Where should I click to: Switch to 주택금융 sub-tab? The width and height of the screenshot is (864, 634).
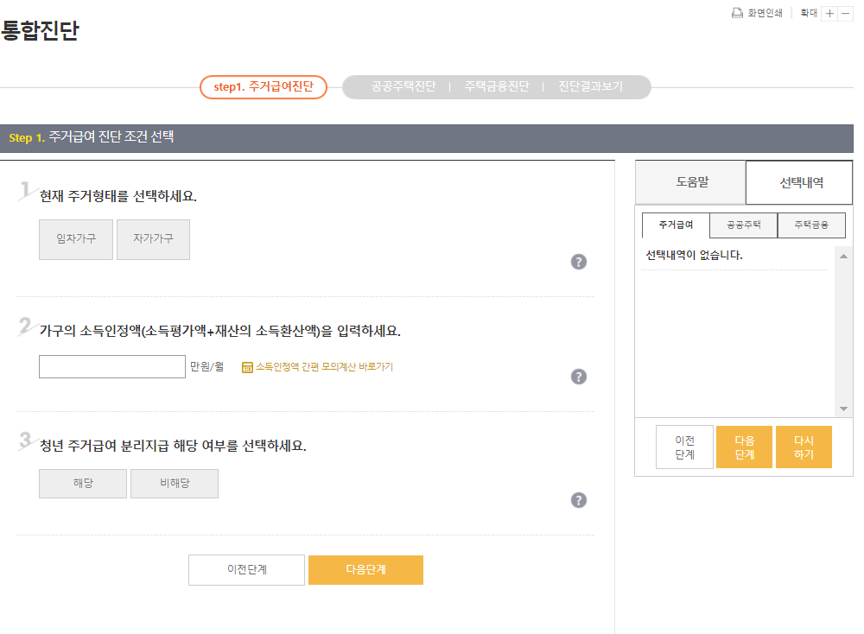tap(811, 225)
